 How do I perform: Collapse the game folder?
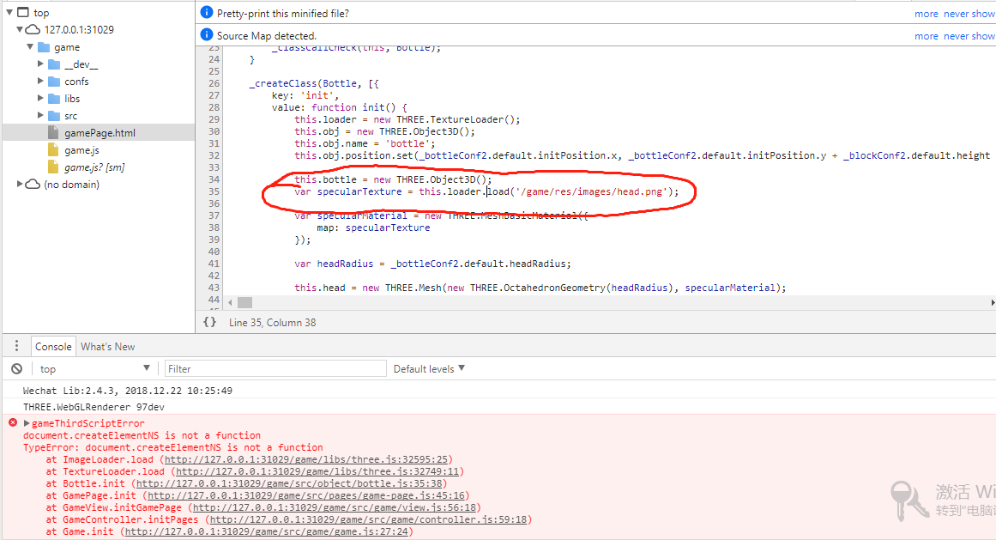(30, 46)
